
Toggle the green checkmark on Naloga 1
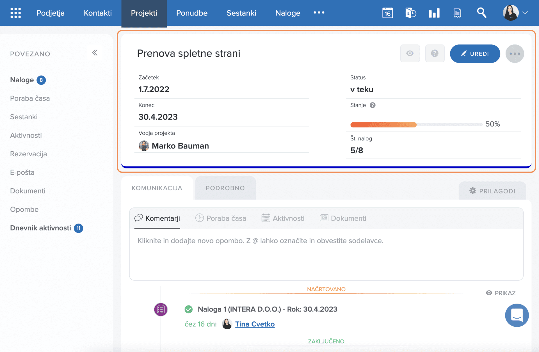click(x=189, y=309)
